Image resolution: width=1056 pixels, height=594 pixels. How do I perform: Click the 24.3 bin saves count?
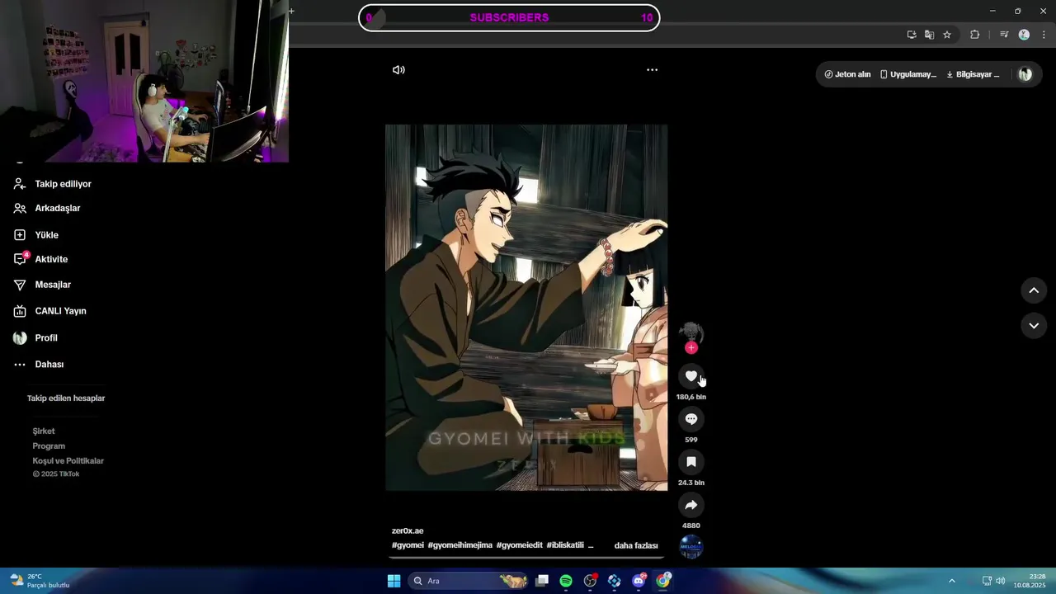[691, 483]
